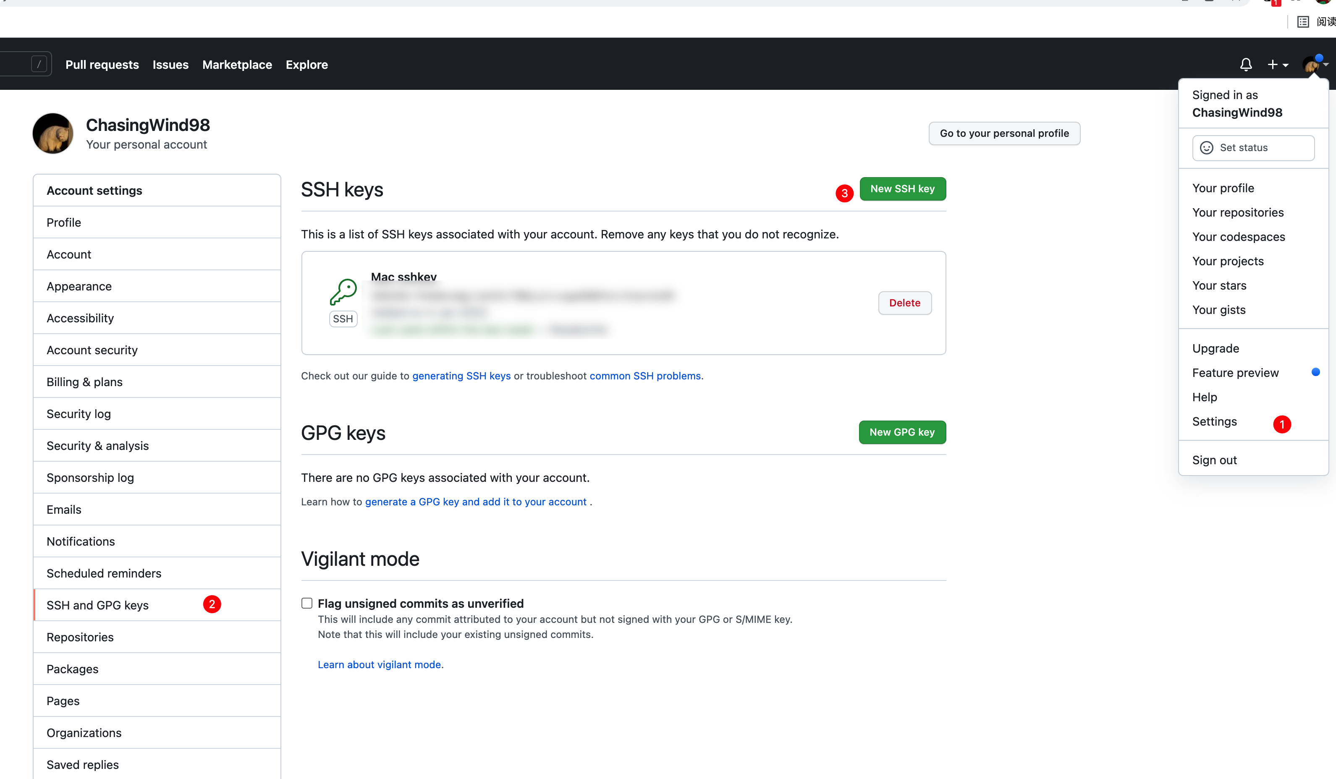
Task: Delete the Mac sshkey entry
Action: coord(904,303)
